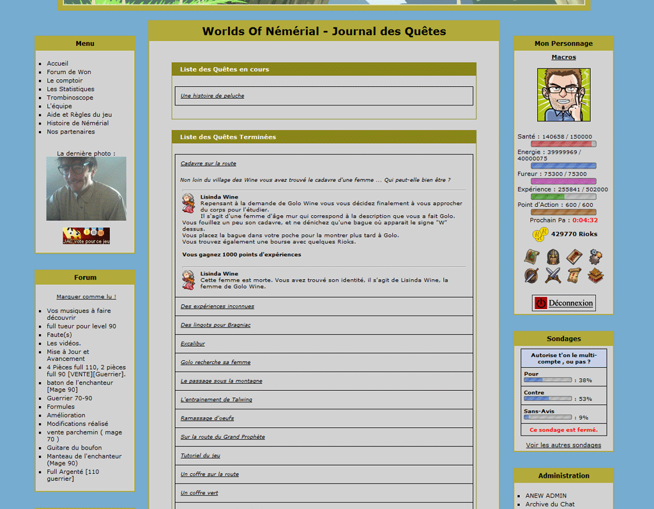Image resolution: width=654 pixels, height=509 pixels.
Task: Collapse the 'Cadavre sur la route' quest
Action: coord(208,163)
